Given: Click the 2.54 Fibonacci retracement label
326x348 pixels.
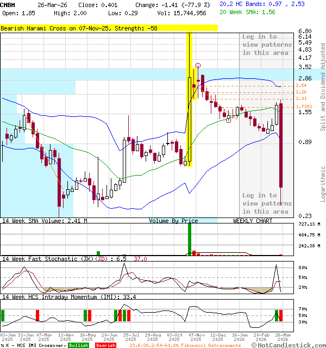Looking at the screenshot, I should tap(302, 85).
